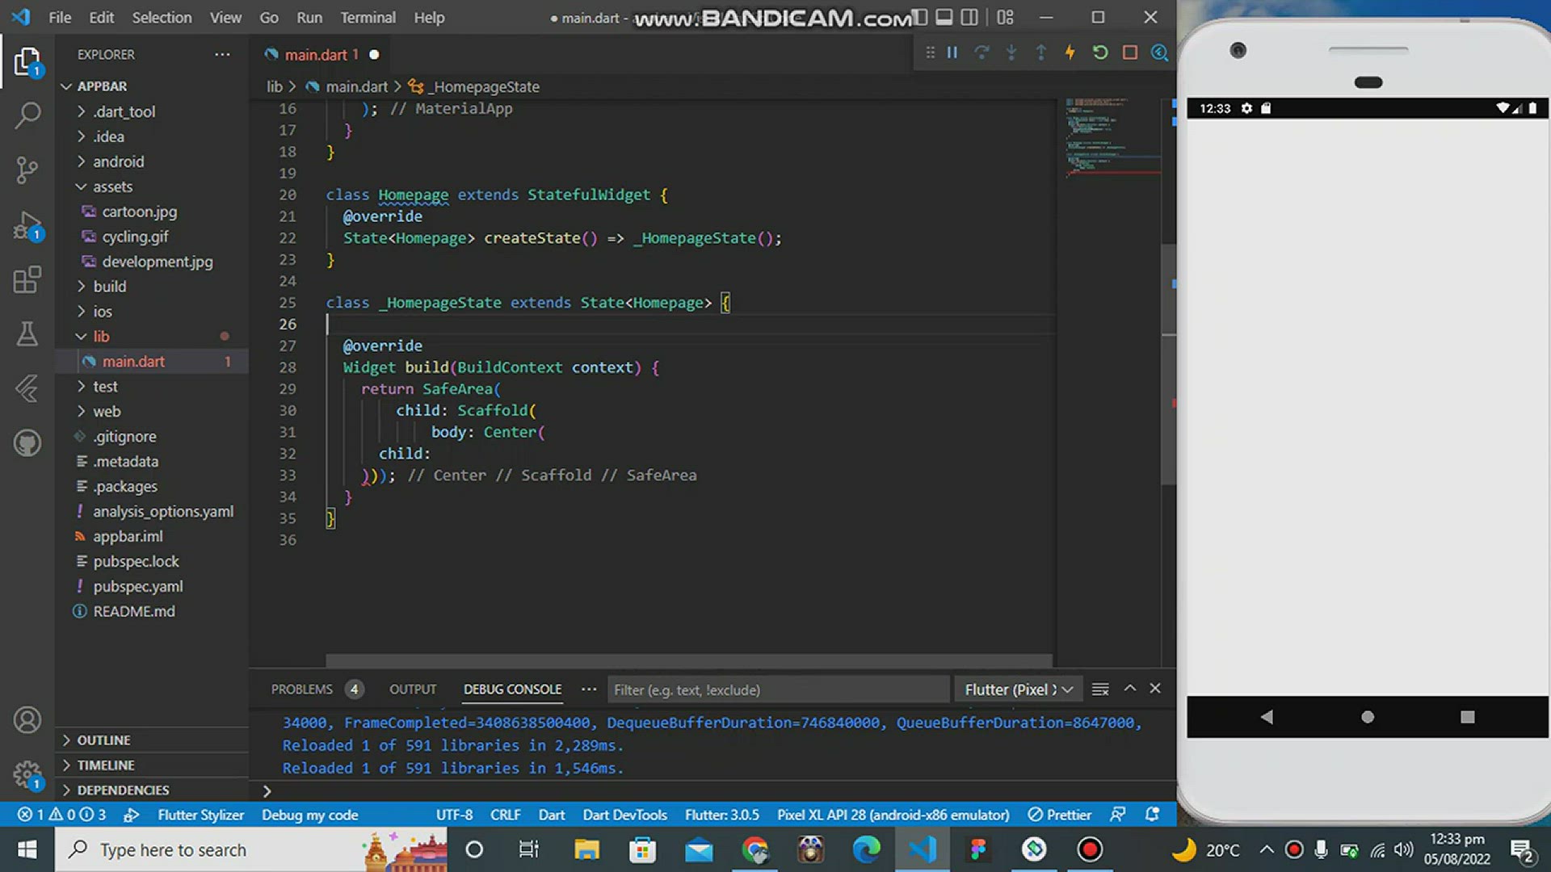
Task: Open the Search view in activity bar
Action: click(27, 115)
